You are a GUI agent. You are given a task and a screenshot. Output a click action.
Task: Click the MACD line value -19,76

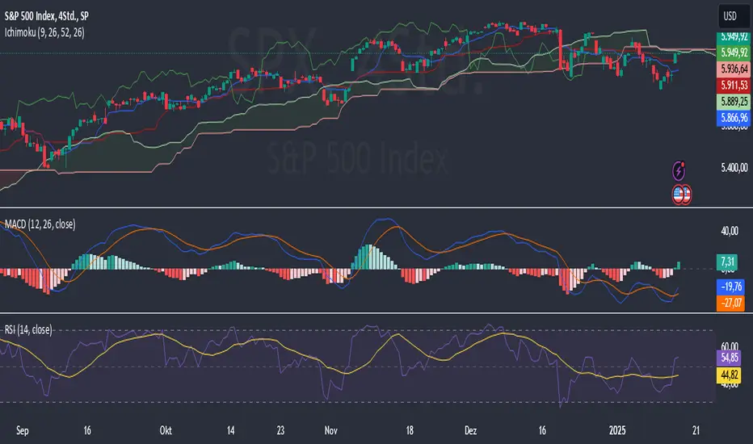point(731,287)
